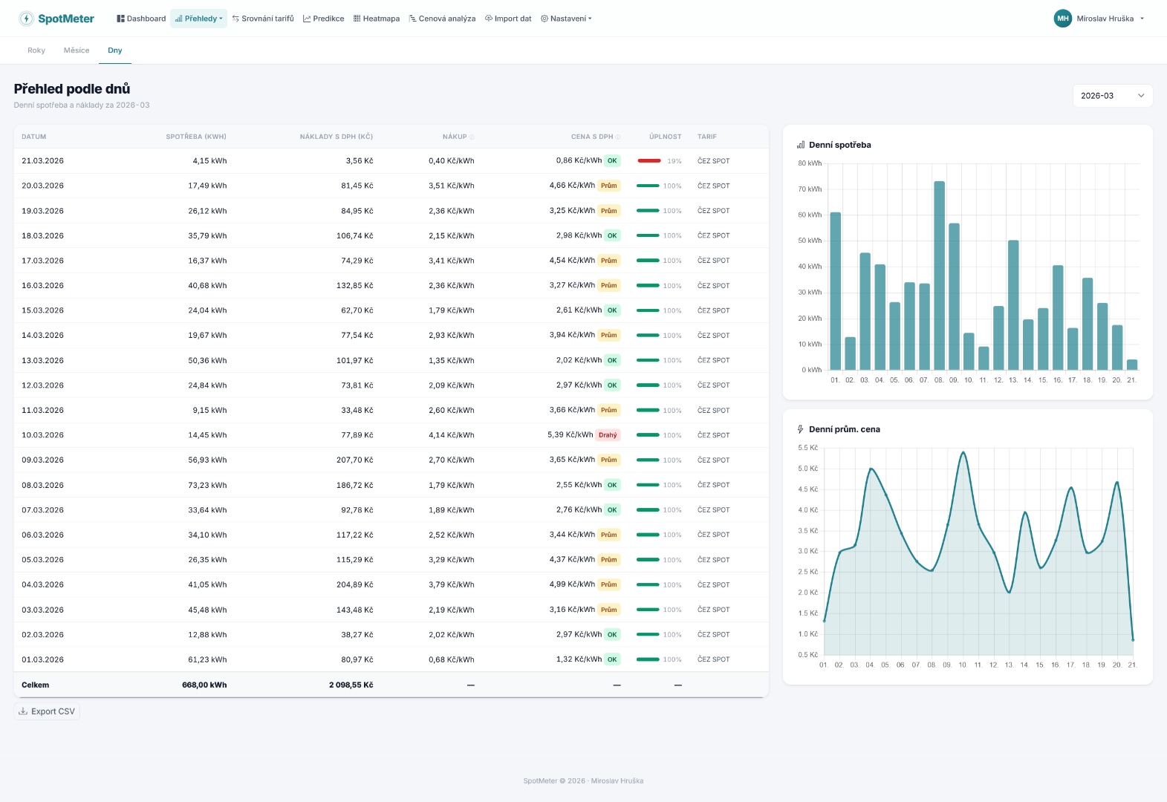The width and height of the screenshot is (1167, 802).
Task: Open the 2026-03 month selector
Action: point(1112,96)
